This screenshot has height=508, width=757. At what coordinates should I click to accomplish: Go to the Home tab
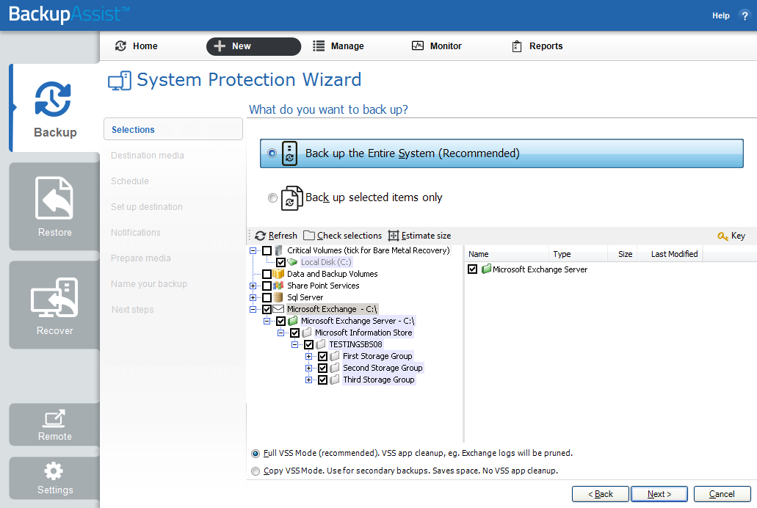(x=137, y=46)
